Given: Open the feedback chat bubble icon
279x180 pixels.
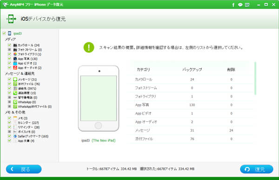Looking at the screenshot, I should pyautogui.click(x=240, y=5).
